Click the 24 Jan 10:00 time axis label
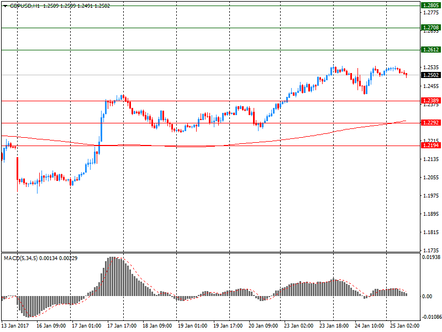Screen dimensions: 442x332 click(x=370, y=326)
